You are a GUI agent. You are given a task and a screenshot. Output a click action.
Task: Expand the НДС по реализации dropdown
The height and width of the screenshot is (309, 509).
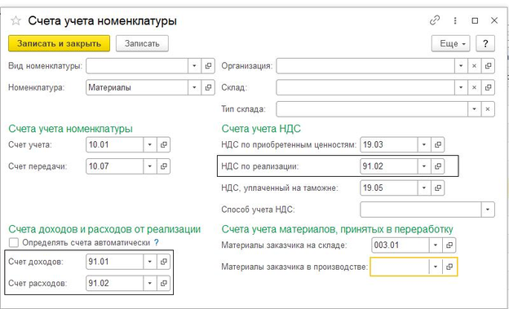coord(424,166)
